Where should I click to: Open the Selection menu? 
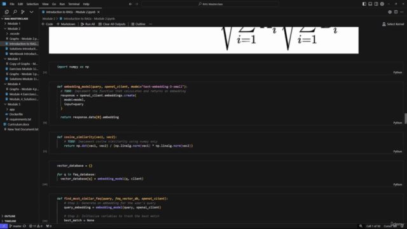[x=32, y=4]
